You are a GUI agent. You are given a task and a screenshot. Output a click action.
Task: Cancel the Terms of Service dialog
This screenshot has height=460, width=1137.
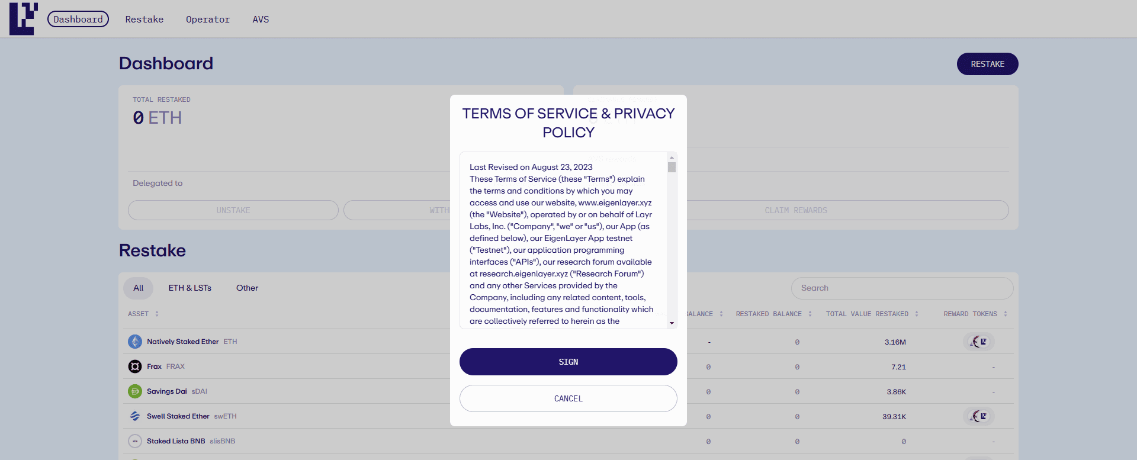coord(568,398)
